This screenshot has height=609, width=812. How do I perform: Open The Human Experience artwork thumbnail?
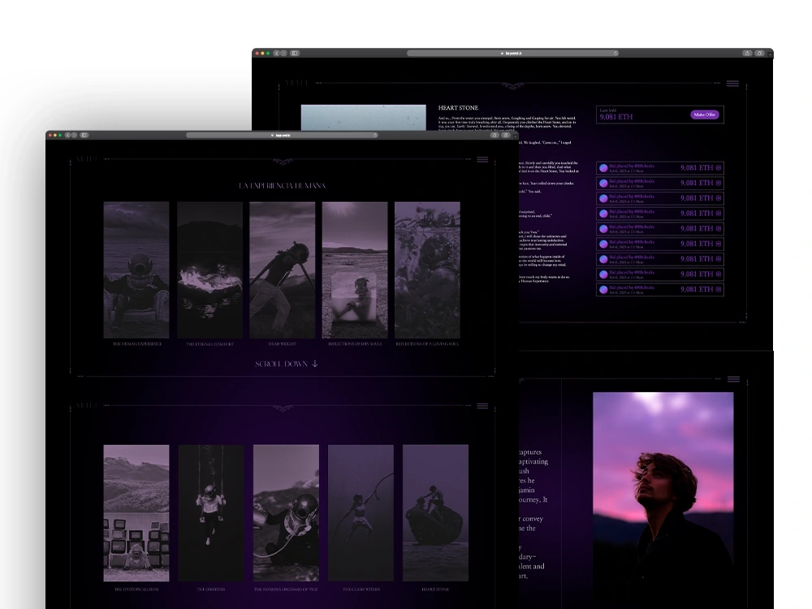(x=136, y=270)
